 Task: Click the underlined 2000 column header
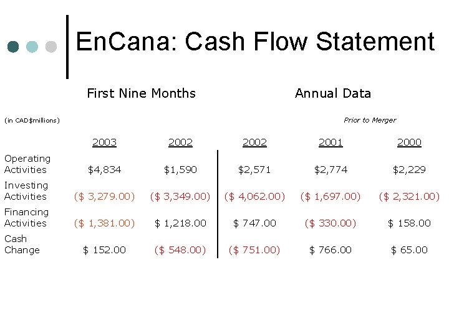[409, 142]
